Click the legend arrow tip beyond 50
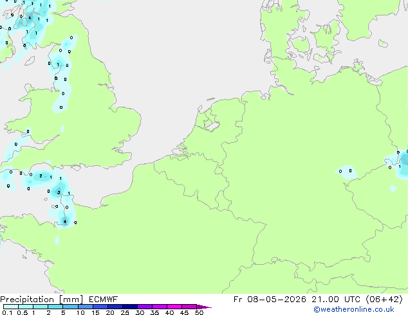This screenshot has width=408, height=315. 204,307
